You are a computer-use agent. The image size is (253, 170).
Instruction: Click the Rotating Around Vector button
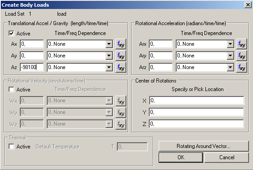click(204, 146)
